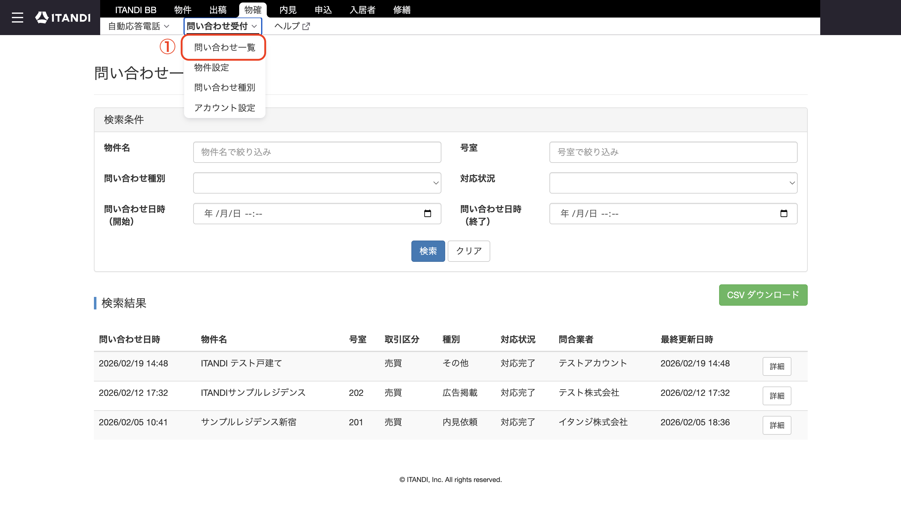Click the blue 検索 button

[x=428, y=251]
